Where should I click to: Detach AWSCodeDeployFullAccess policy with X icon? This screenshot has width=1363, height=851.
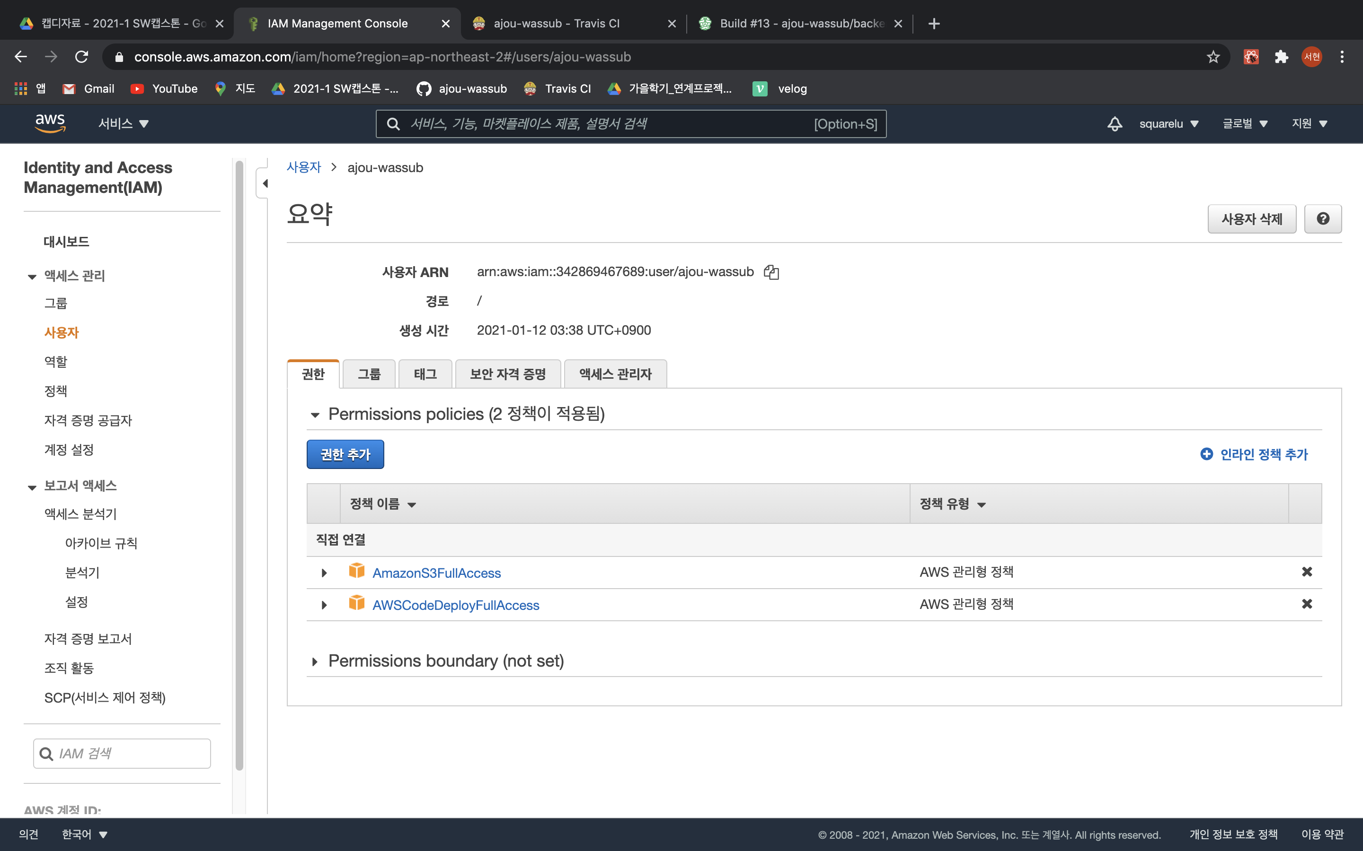tap(1307, 604)
